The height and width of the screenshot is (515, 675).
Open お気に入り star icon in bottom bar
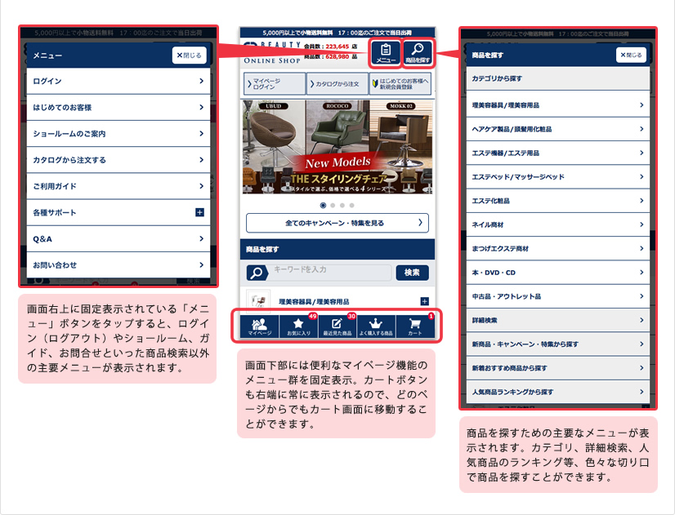pos(298,326)
